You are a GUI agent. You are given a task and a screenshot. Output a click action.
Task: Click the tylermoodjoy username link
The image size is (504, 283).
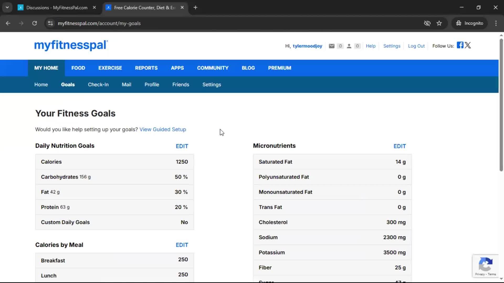[x=307, y=46]
